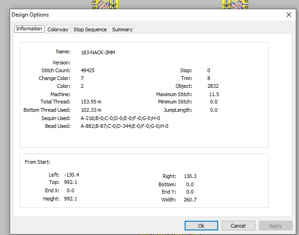The width and height of the screenshot is (299, 235).
Task: Select the stitch count value 49425
Action: click(88, 70)
